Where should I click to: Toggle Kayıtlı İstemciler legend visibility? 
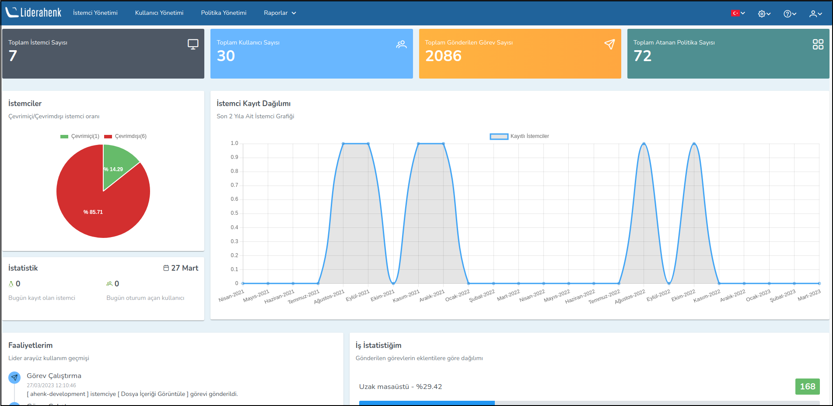(x=519, y=136)
